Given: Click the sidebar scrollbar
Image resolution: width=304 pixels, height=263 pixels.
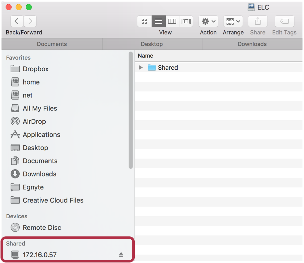Looking at the screenshot, I should point(131,110).
